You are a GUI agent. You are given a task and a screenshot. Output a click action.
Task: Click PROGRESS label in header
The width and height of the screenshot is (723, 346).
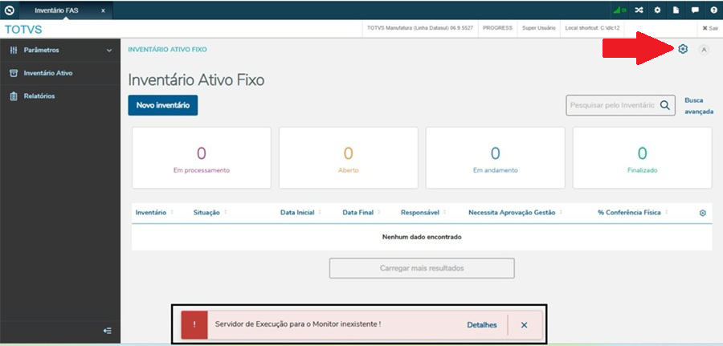click(x=497, y=28)
